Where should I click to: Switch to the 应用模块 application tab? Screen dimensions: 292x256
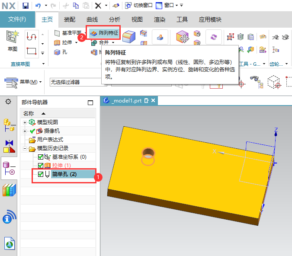click(210, 19)
